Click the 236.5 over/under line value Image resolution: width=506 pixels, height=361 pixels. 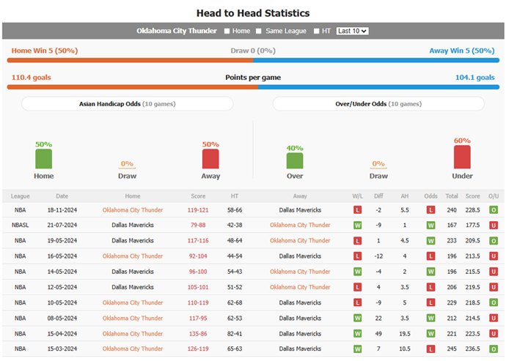472,349
